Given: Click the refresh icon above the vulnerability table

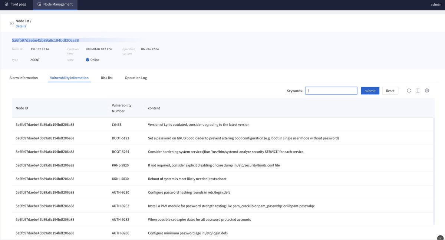Looking at the screenshot, I should click(x=408, y=90).
